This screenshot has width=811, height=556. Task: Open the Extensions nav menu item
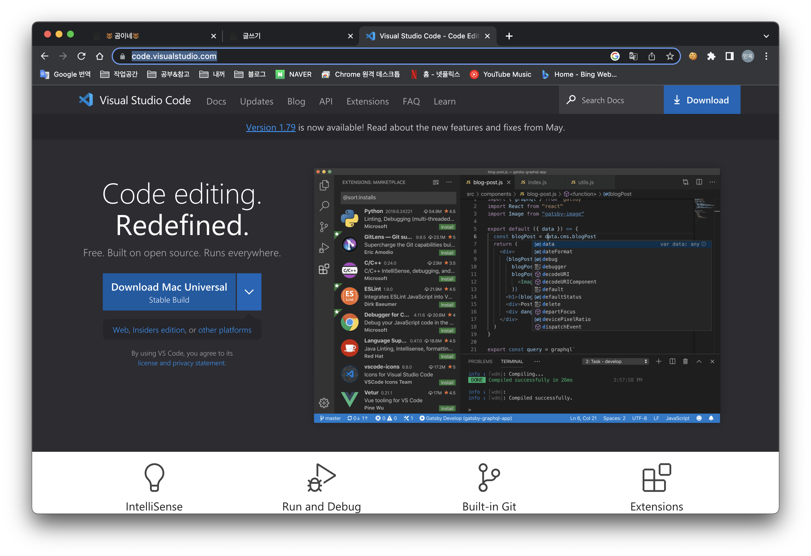pyautogui.click(x=367, y=102)
